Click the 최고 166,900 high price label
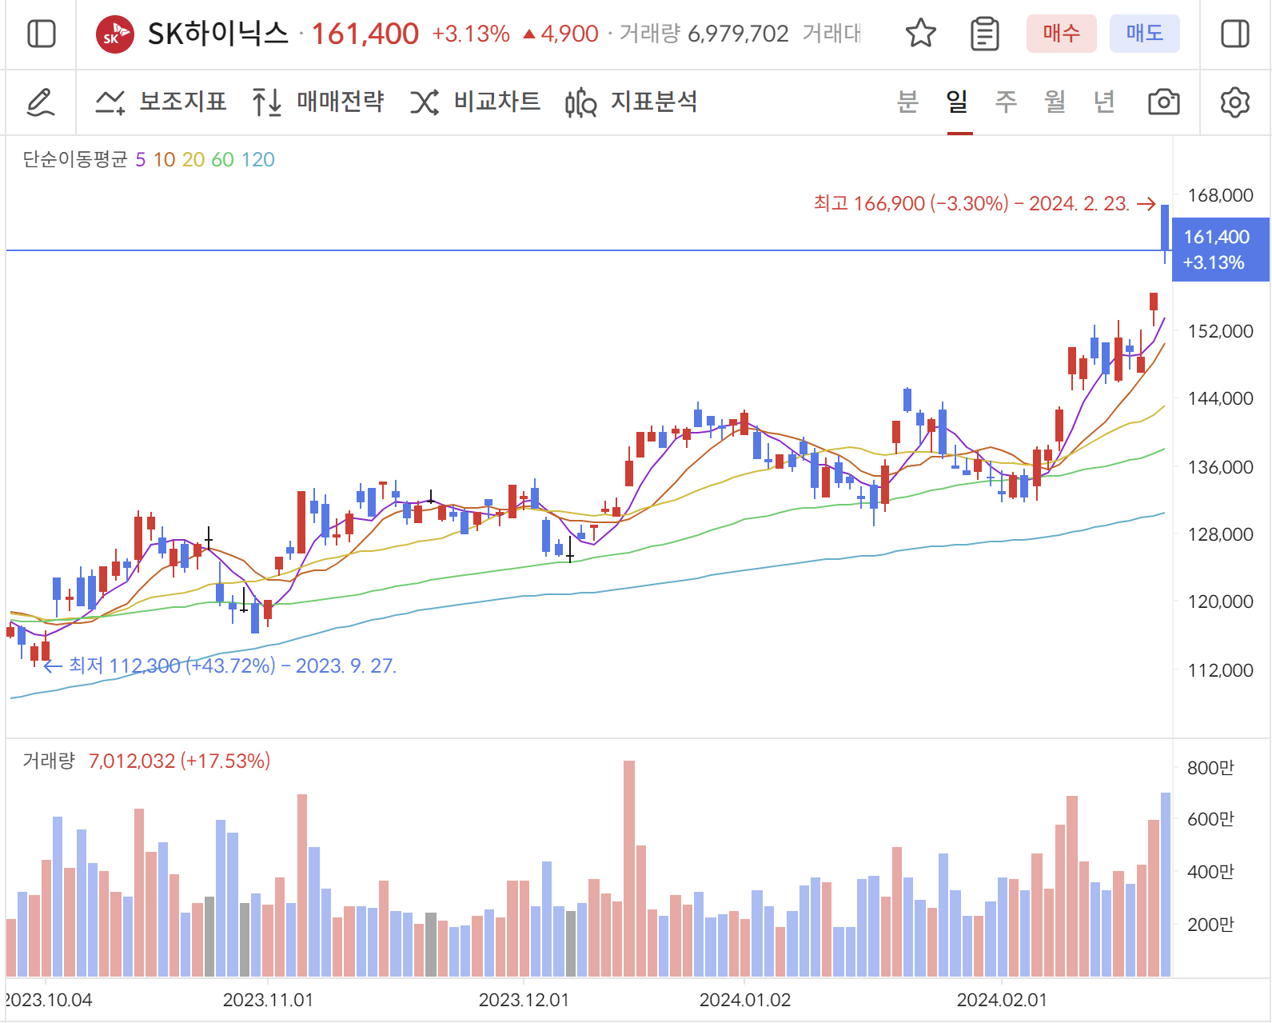The width and height of the screenshot is (1272, 1023). pyautogui.click(x=971, y=204)
